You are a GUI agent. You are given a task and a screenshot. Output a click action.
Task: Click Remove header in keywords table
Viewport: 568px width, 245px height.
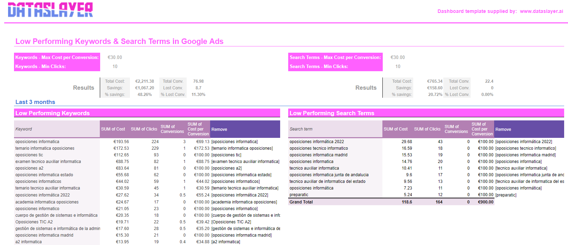[219, 129]
